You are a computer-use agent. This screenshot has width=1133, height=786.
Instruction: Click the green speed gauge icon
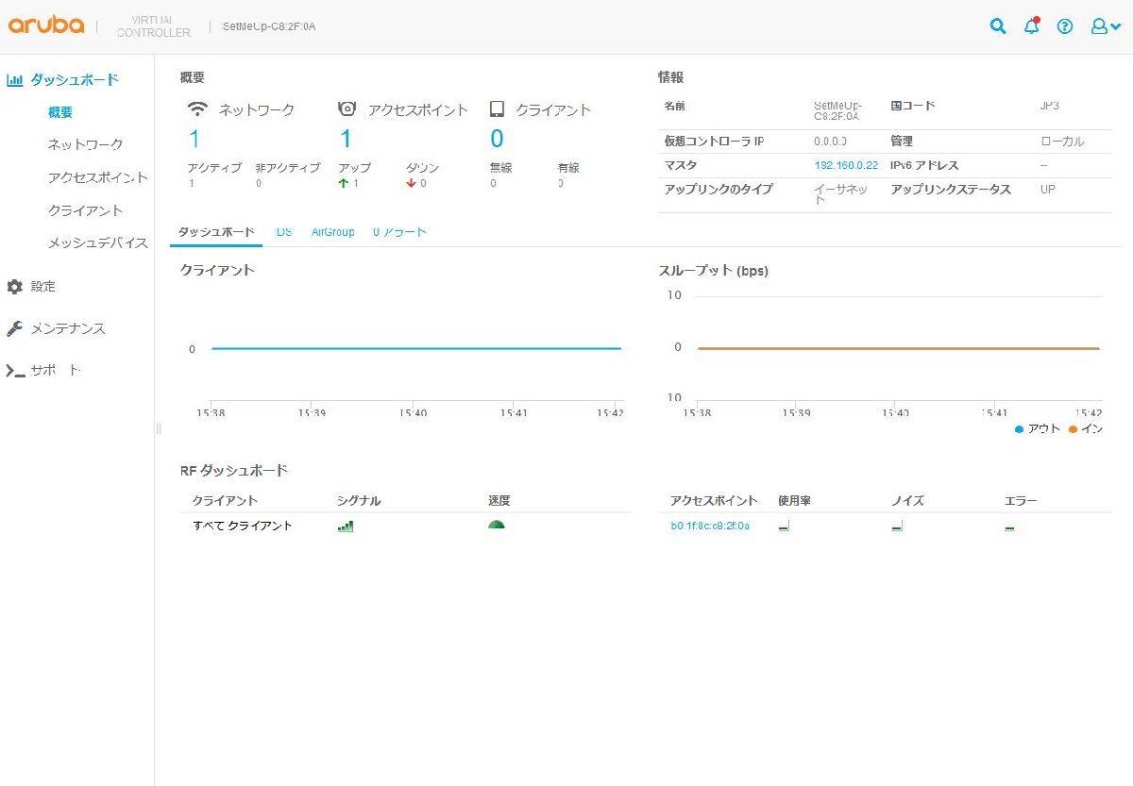(497, 525)
